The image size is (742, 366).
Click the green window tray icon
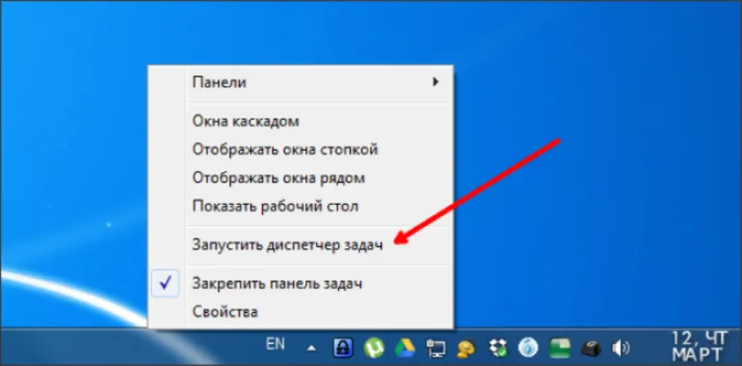pyautogui.click(x=559, y=349)
